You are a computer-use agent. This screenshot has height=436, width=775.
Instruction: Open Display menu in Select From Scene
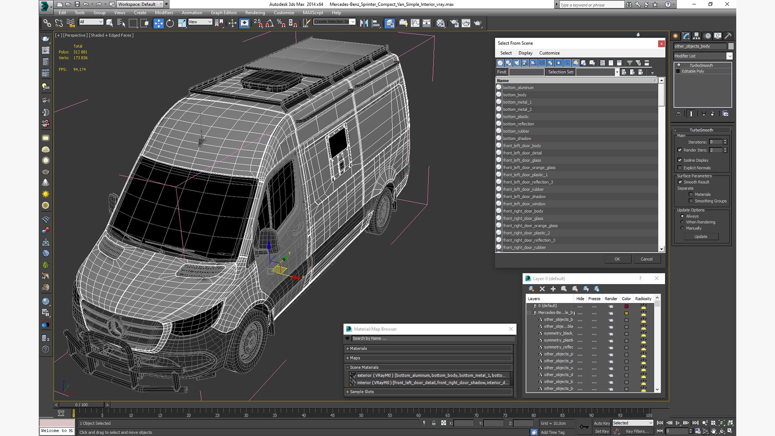pos(525,53)
